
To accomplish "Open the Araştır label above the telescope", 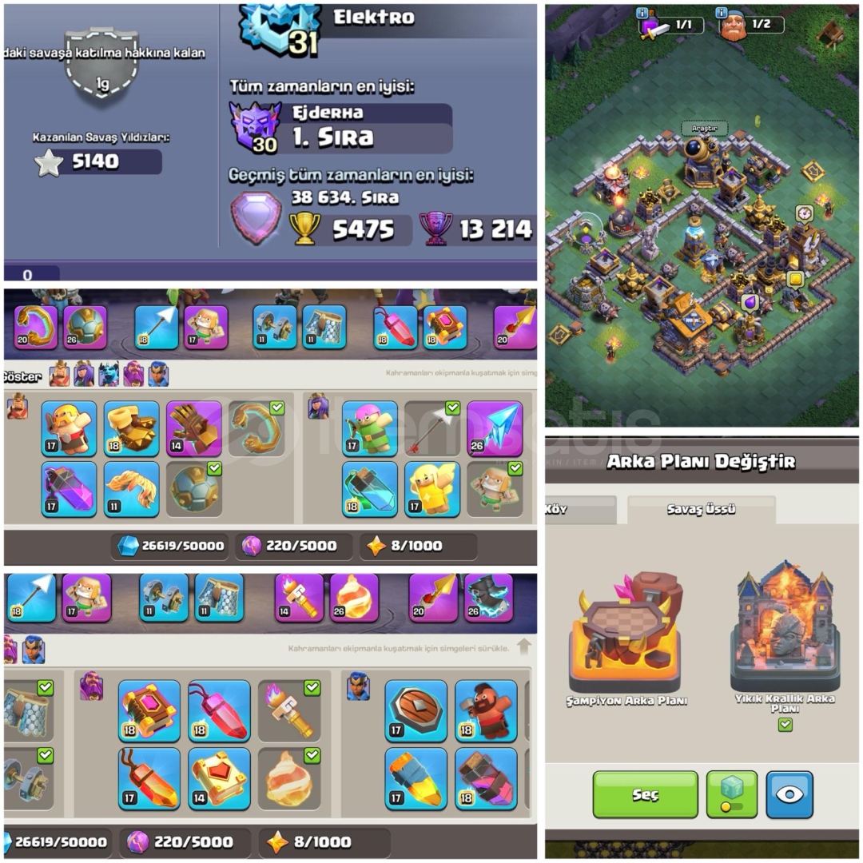I will pyautogui.click(x=705, y=128).
